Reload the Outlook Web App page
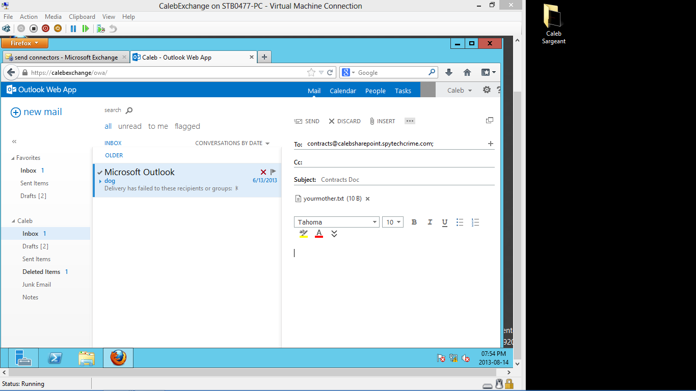 click(x=330, y=73)
